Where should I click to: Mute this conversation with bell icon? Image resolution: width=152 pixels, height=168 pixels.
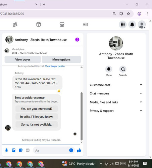[x=109, y=69]
